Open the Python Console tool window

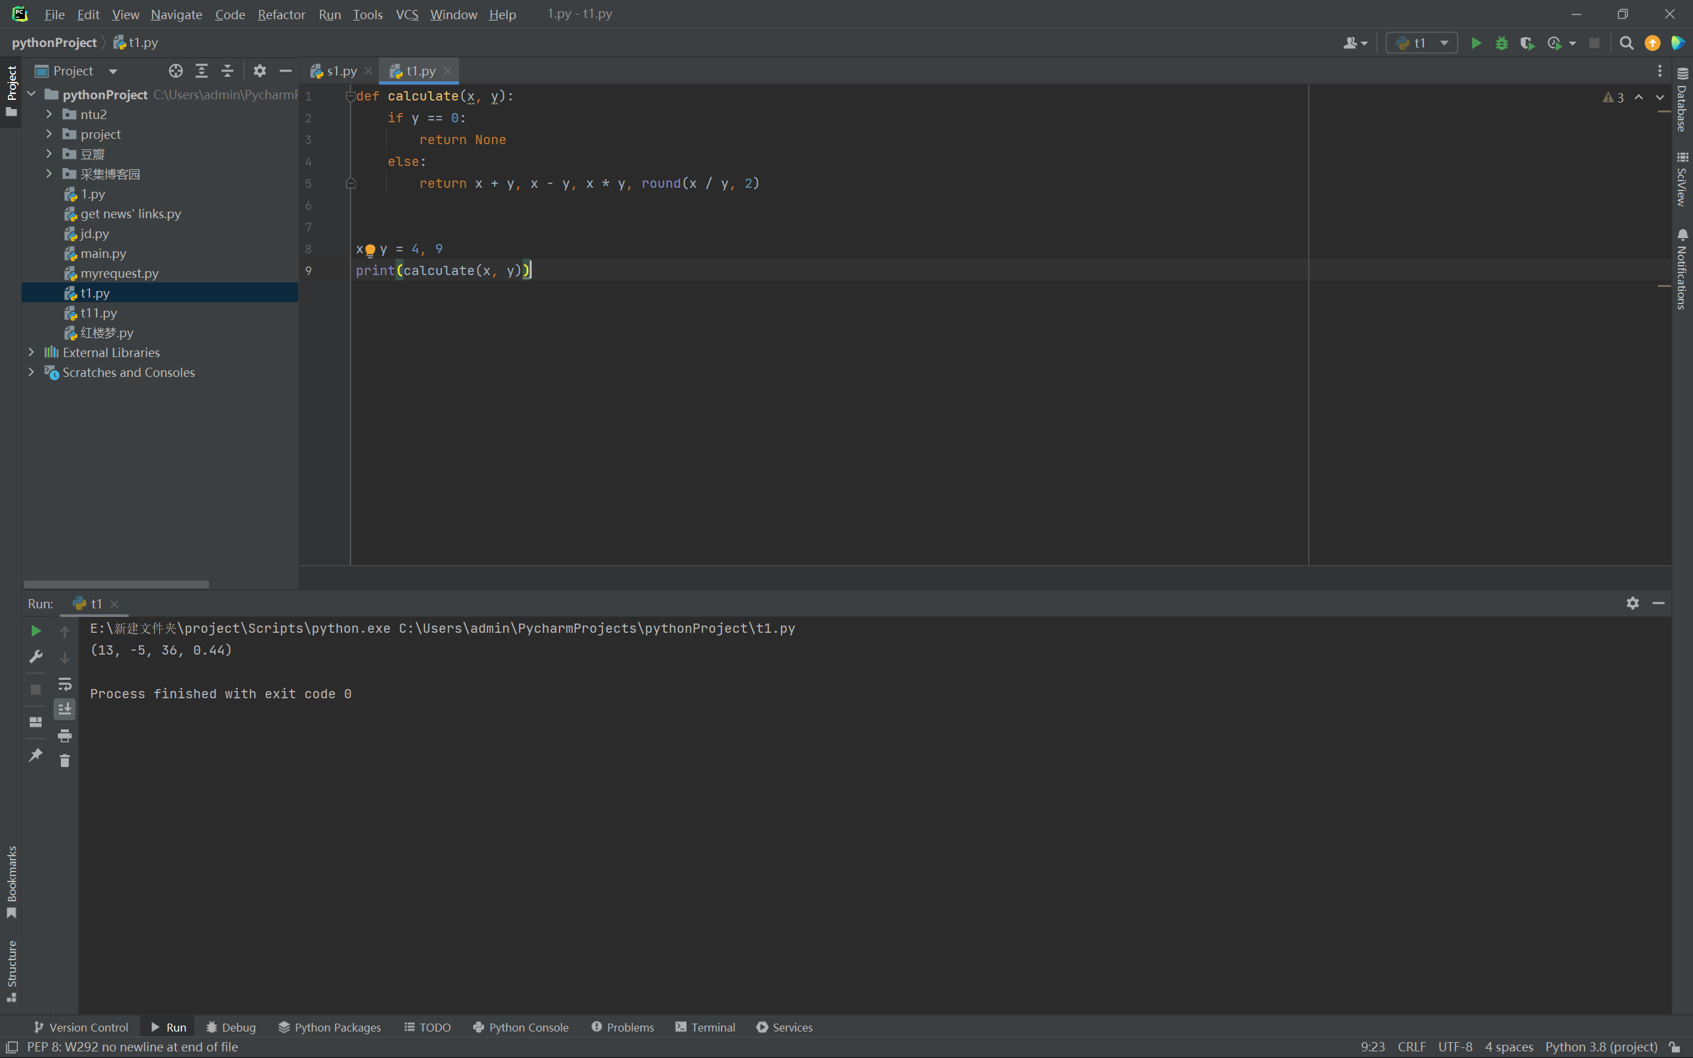coord(520,1027)
